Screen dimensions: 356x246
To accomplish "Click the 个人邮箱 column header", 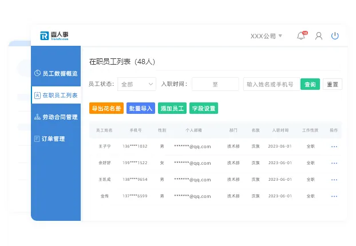I will [x=193, y=130].
